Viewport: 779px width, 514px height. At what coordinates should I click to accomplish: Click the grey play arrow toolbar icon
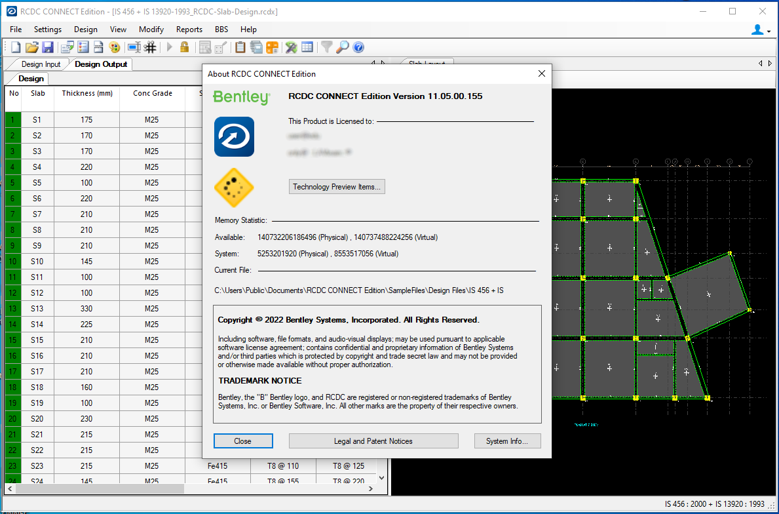point(170,47)
